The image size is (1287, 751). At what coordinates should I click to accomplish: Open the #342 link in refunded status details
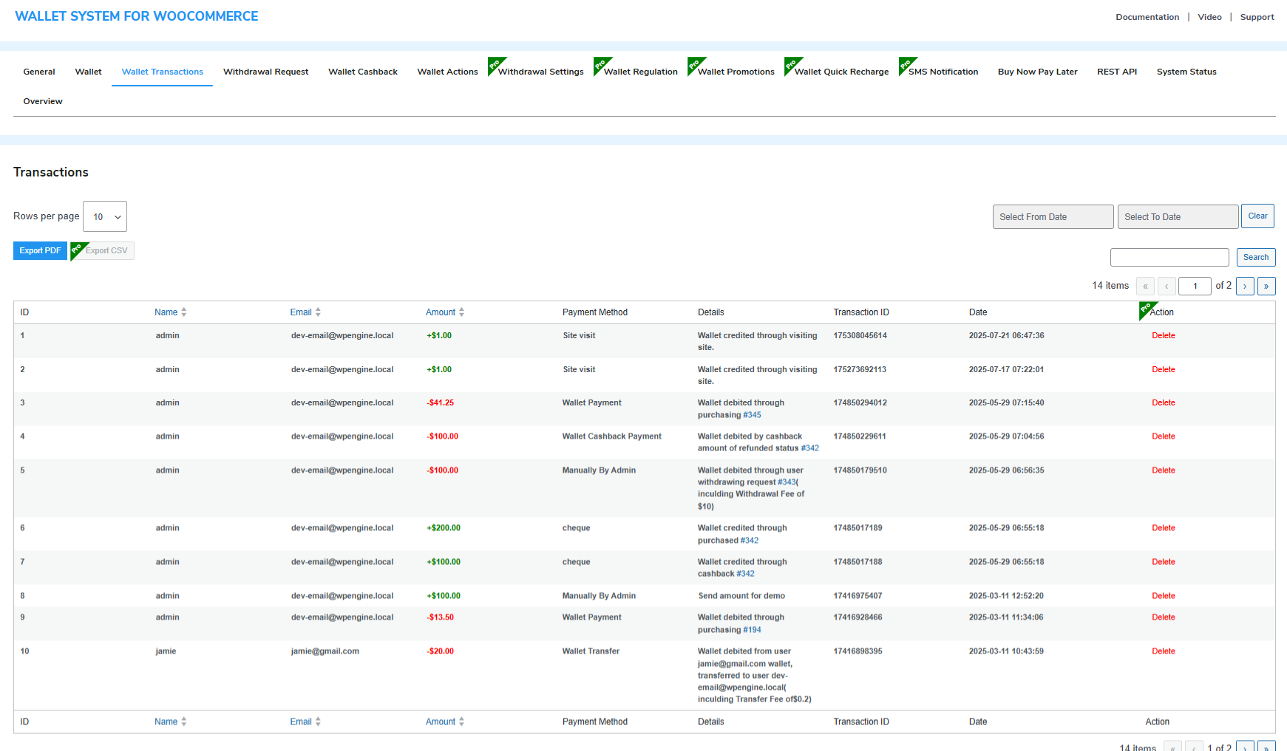(x=810, y=448)
